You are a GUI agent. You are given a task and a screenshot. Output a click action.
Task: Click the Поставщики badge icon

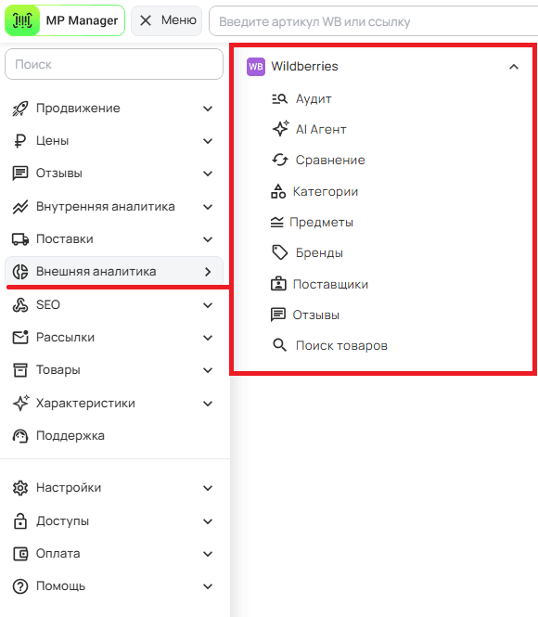(x=278, y=284)
